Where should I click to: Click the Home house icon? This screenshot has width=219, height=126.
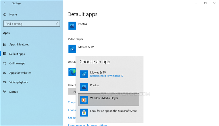pos(5,14)
